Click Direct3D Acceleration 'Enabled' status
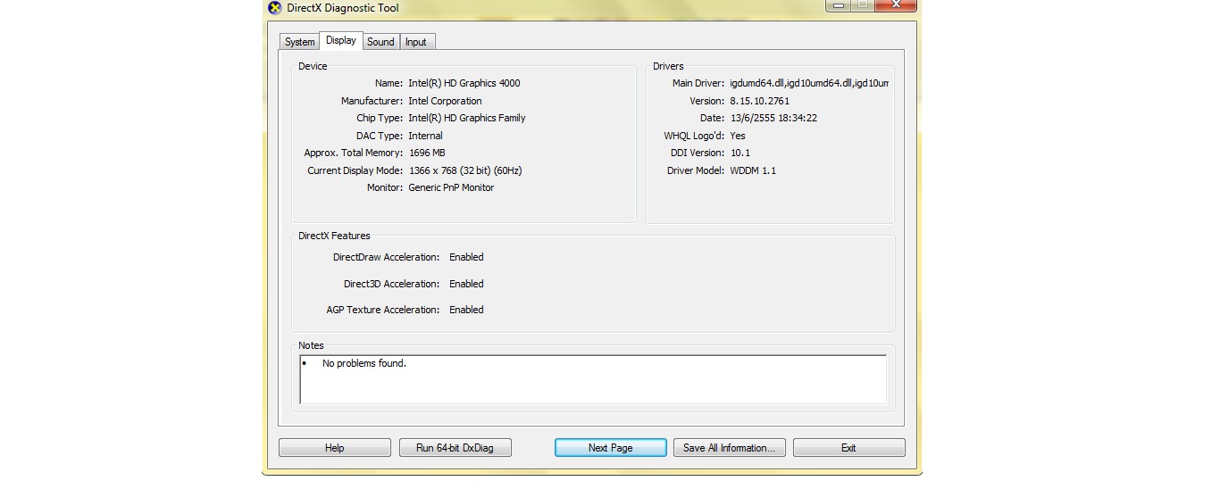Screen dimensions: 1220x489 click(466, 284)
